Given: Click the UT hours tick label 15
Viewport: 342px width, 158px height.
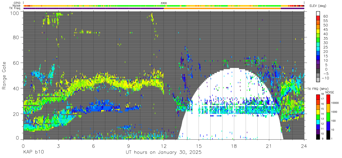Looking at the screenshot, I should coord(199,146).
